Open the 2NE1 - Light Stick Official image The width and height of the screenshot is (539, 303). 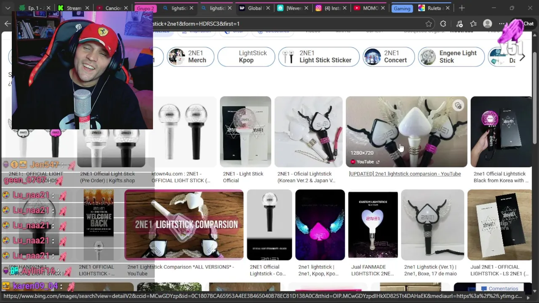click(245, 132)
